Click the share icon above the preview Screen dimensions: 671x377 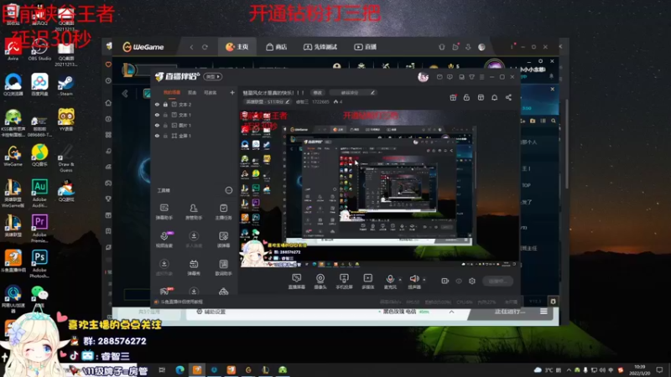tap(508, 97)
